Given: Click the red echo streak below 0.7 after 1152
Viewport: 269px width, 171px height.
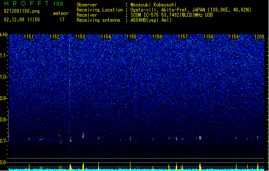Looking at the screenshot, I should pos(61,142).
